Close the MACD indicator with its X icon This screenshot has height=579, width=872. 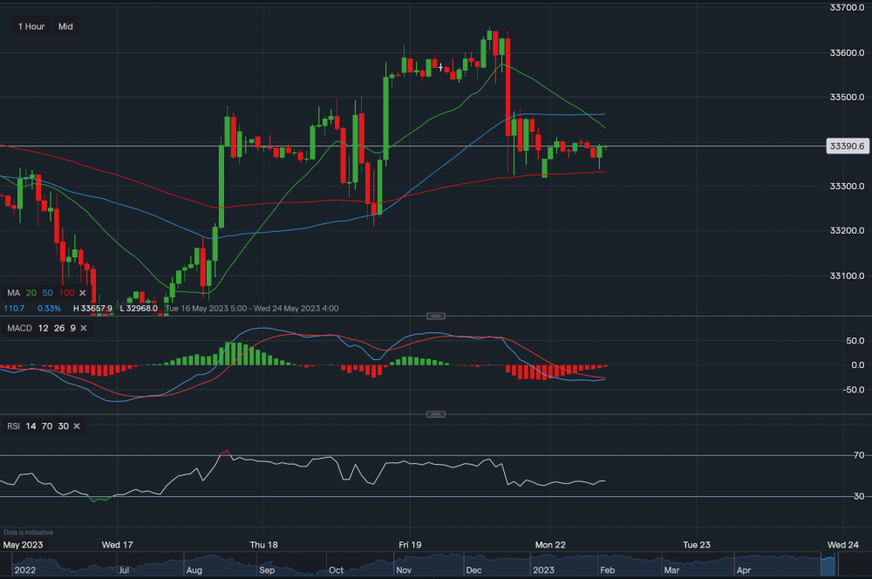click(84, 328)
